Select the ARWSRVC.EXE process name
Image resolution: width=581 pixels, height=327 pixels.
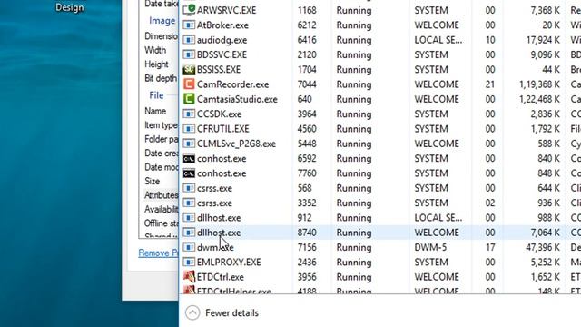point(226,10)
